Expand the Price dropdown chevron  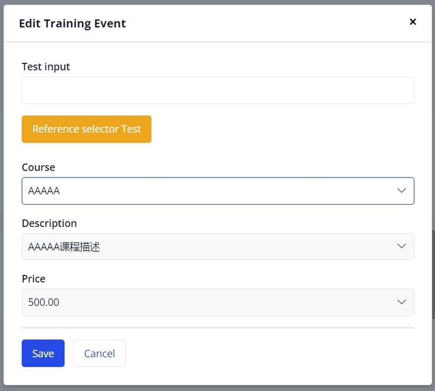click(401, 302)
